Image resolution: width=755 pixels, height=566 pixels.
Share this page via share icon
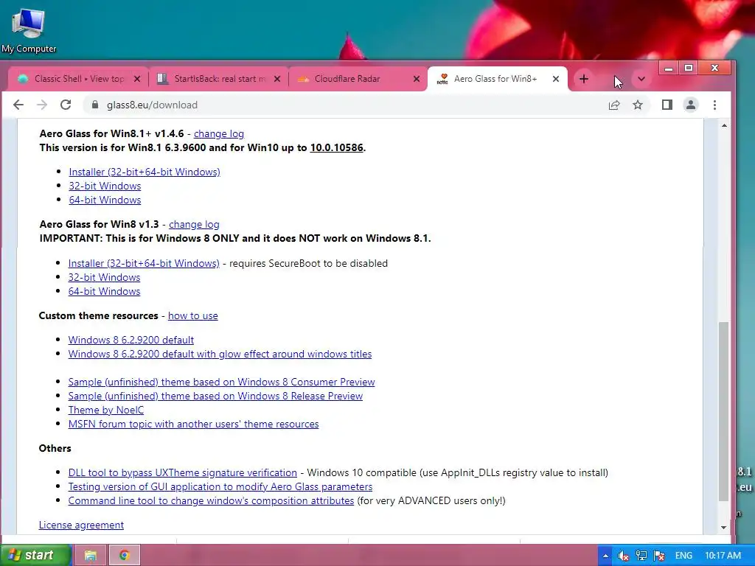point(614,105)
